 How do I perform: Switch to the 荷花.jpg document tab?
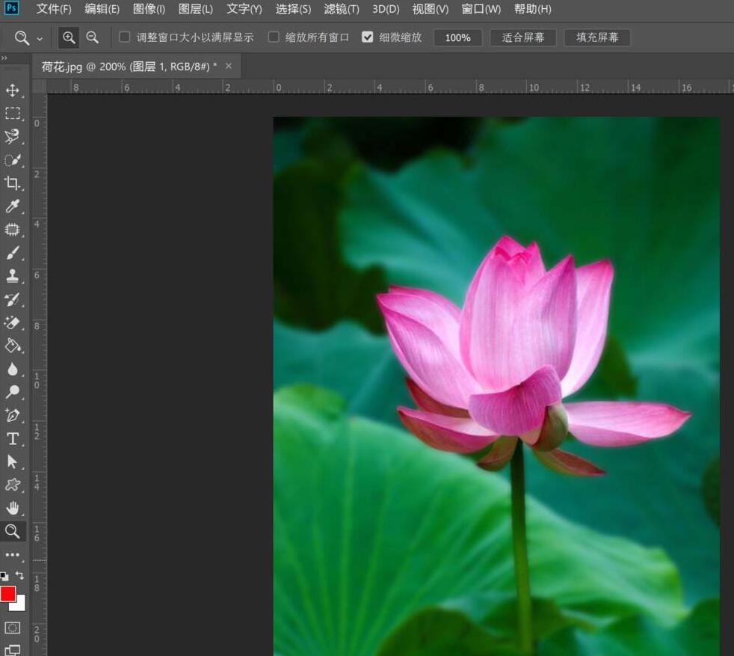126,66
